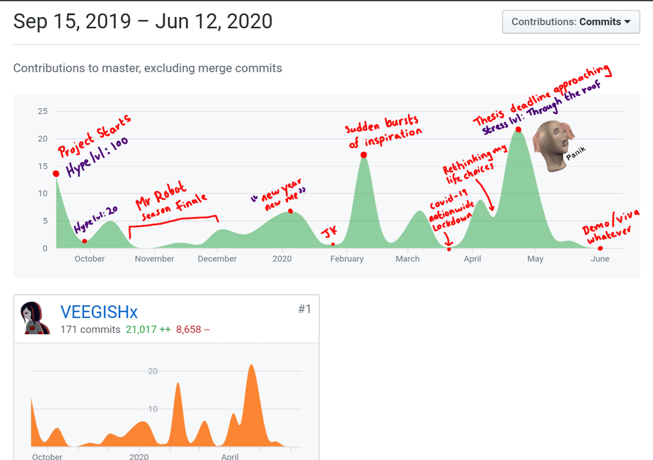Select the Sep 15, 2019 – Jun 12, 2020 heading
Viewport: 653px width, 460px height.
142,22
